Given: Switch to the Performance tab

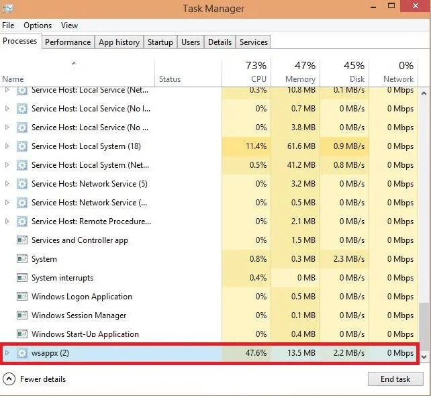Looking at the screenshot, I should tap(68, 42).
